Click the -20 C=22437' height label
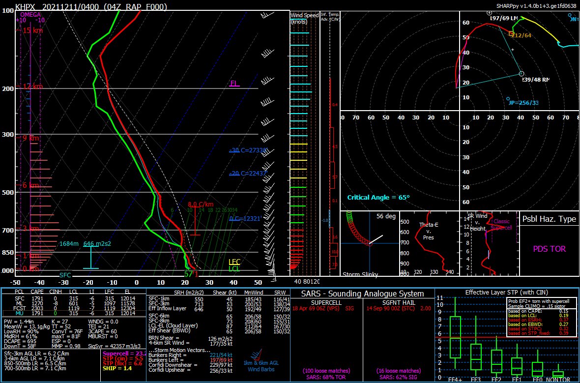This screenshot has width=580, height=383. pyautogui.click(x=248, y=173)
